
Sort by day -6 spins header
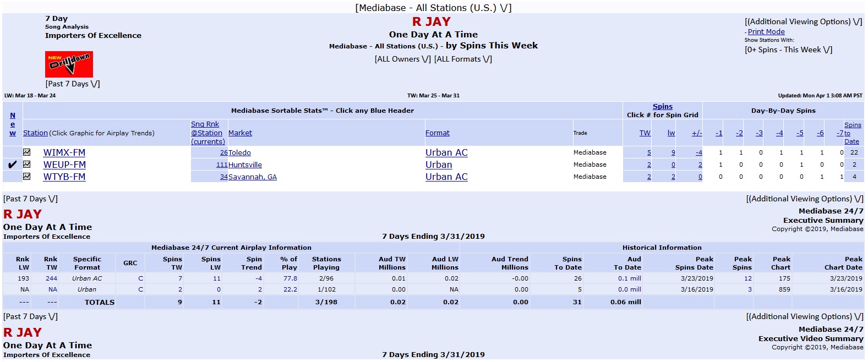click(820, 133)
